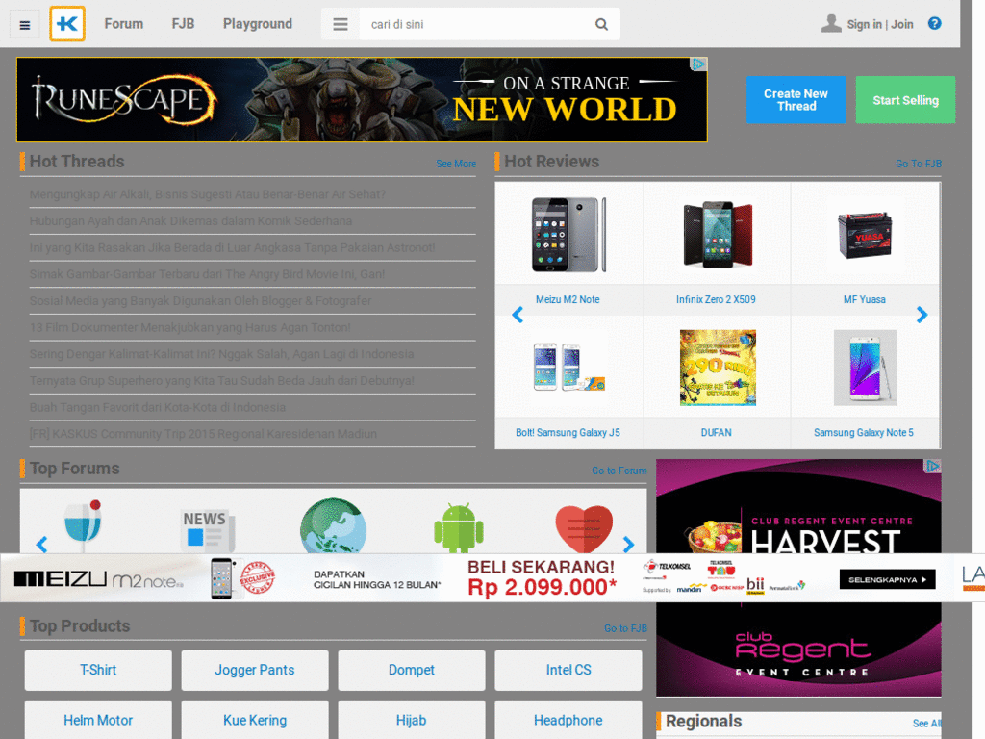The image size is (985, 739).
Task: Open the News forum icon
Action: (208, 530)
